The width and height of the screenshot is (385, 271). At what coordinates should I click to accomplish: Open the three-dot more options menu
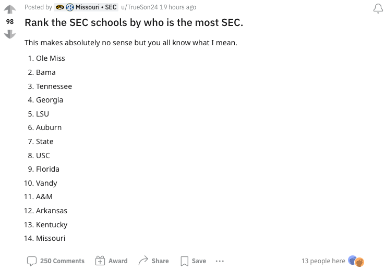220,261
